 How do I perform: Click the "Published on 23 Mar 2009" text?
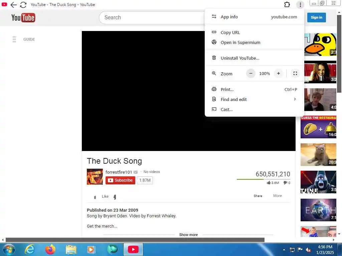point(112,210)
